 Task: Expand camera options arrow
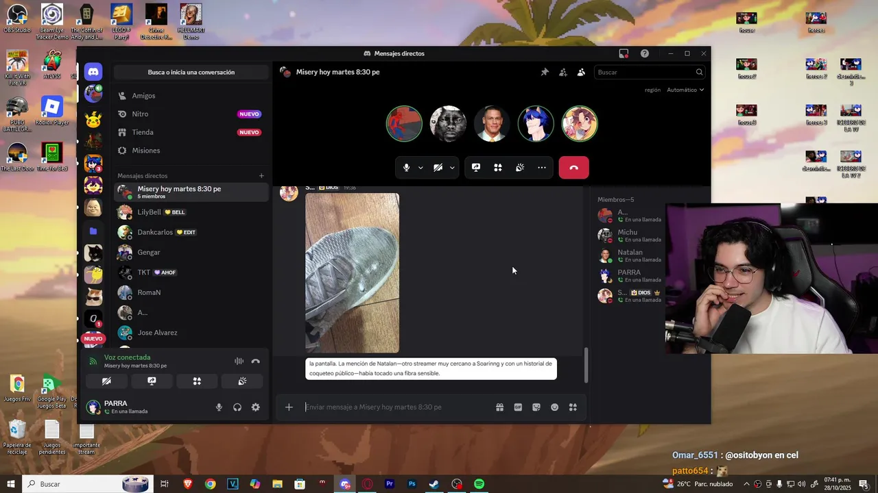pos(451,167)
